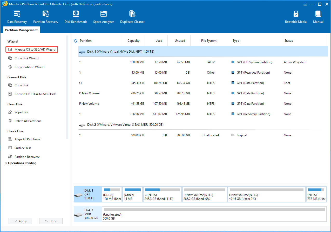Click the F:New Volume block in disk map
The width and height of the screenshot is (331, 232).
tap(266, 194)
